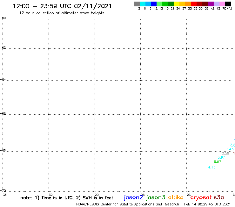Select the pure blue swatch before label 12
235x207 pixels.
point(154,4)
